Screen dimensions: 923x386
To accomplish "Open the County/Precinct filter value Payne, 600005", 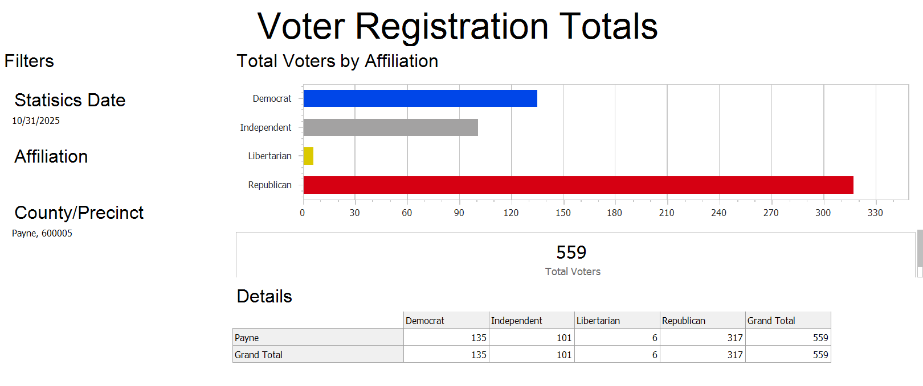I will (42, 233).
